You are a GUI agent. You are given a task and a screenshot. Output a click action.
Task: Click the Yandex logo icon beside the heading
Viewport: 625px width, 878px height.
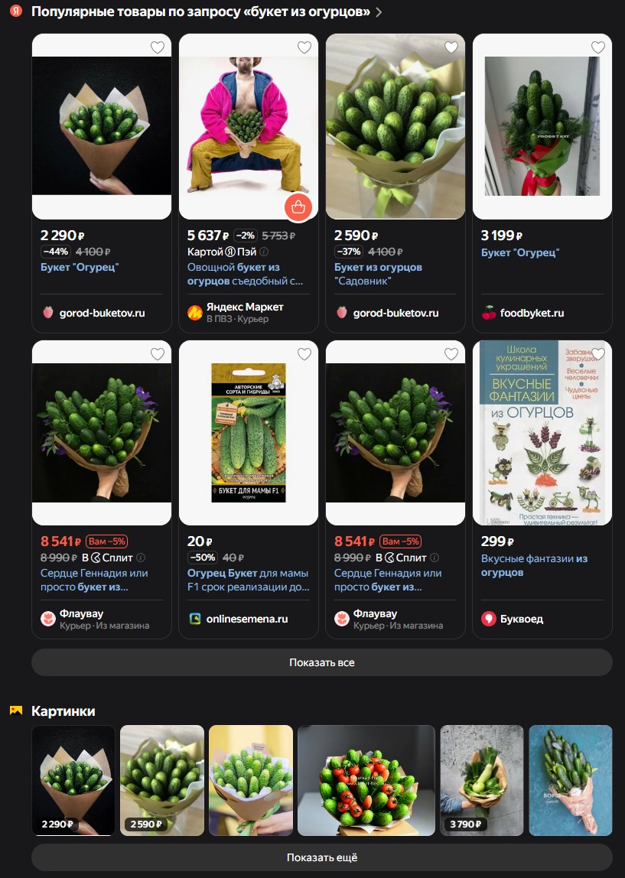click(x=15, y=11)
